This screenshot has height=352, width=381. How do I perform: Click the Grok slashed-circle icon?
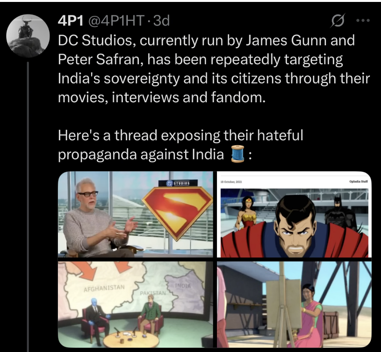[338, 21]
